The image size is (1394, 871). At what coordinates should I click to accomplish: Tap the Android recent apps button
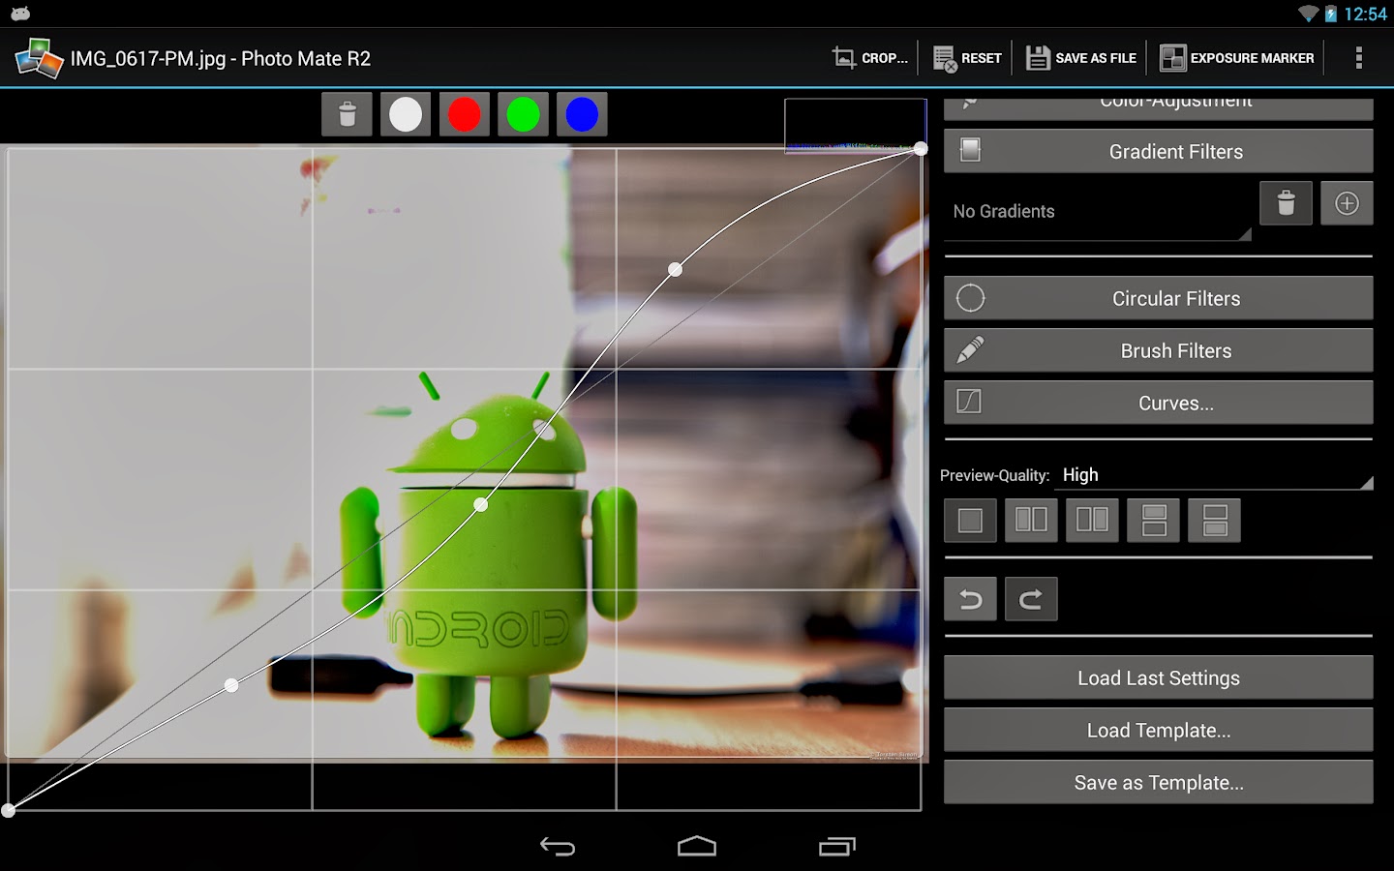(837, 847)
